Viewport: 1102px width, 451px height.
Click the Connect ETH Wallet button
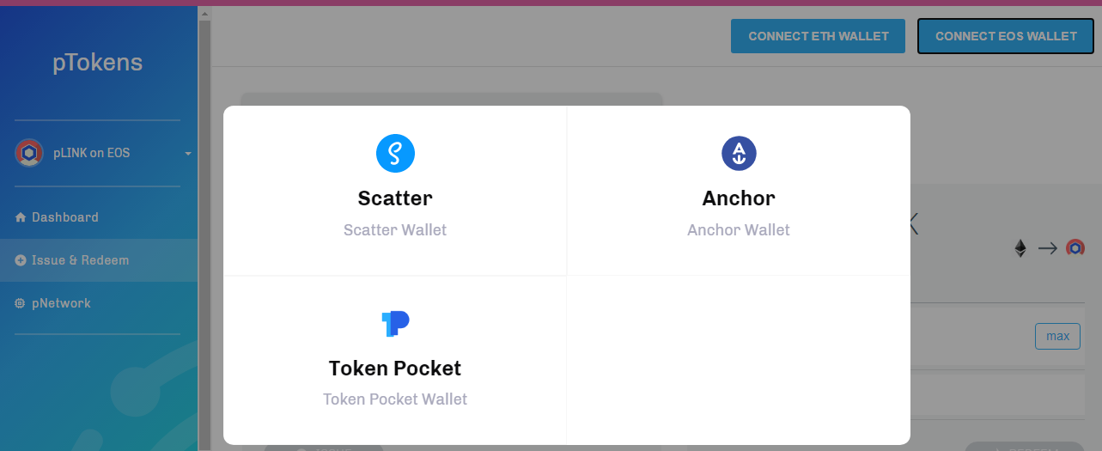tap(818, 36)
